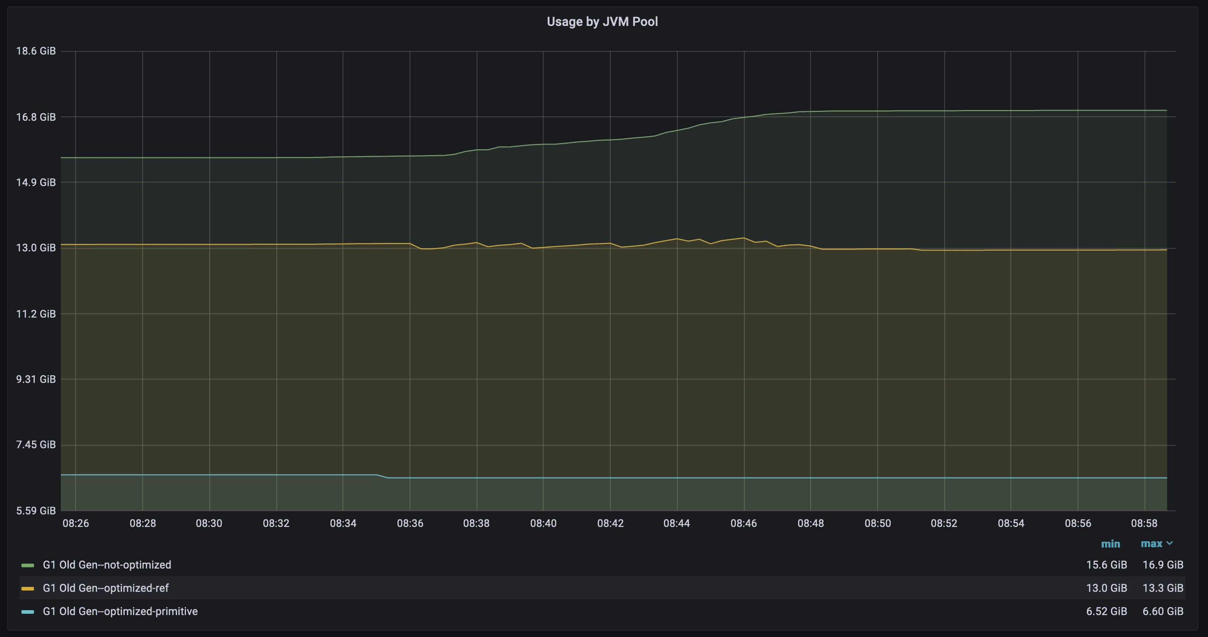Click the 16.9 GiB max value for not-optimized
Viewport: 1208px width, 637px height.
pos(1162,565)
